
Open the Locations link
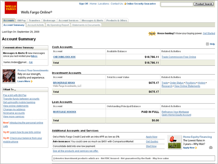pyautogui.click(x=104, y=4)
